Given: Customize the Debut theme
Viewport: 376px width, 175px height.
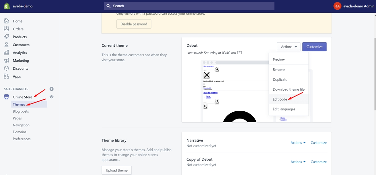Looking at the screenshot, I should coord(315,47).
